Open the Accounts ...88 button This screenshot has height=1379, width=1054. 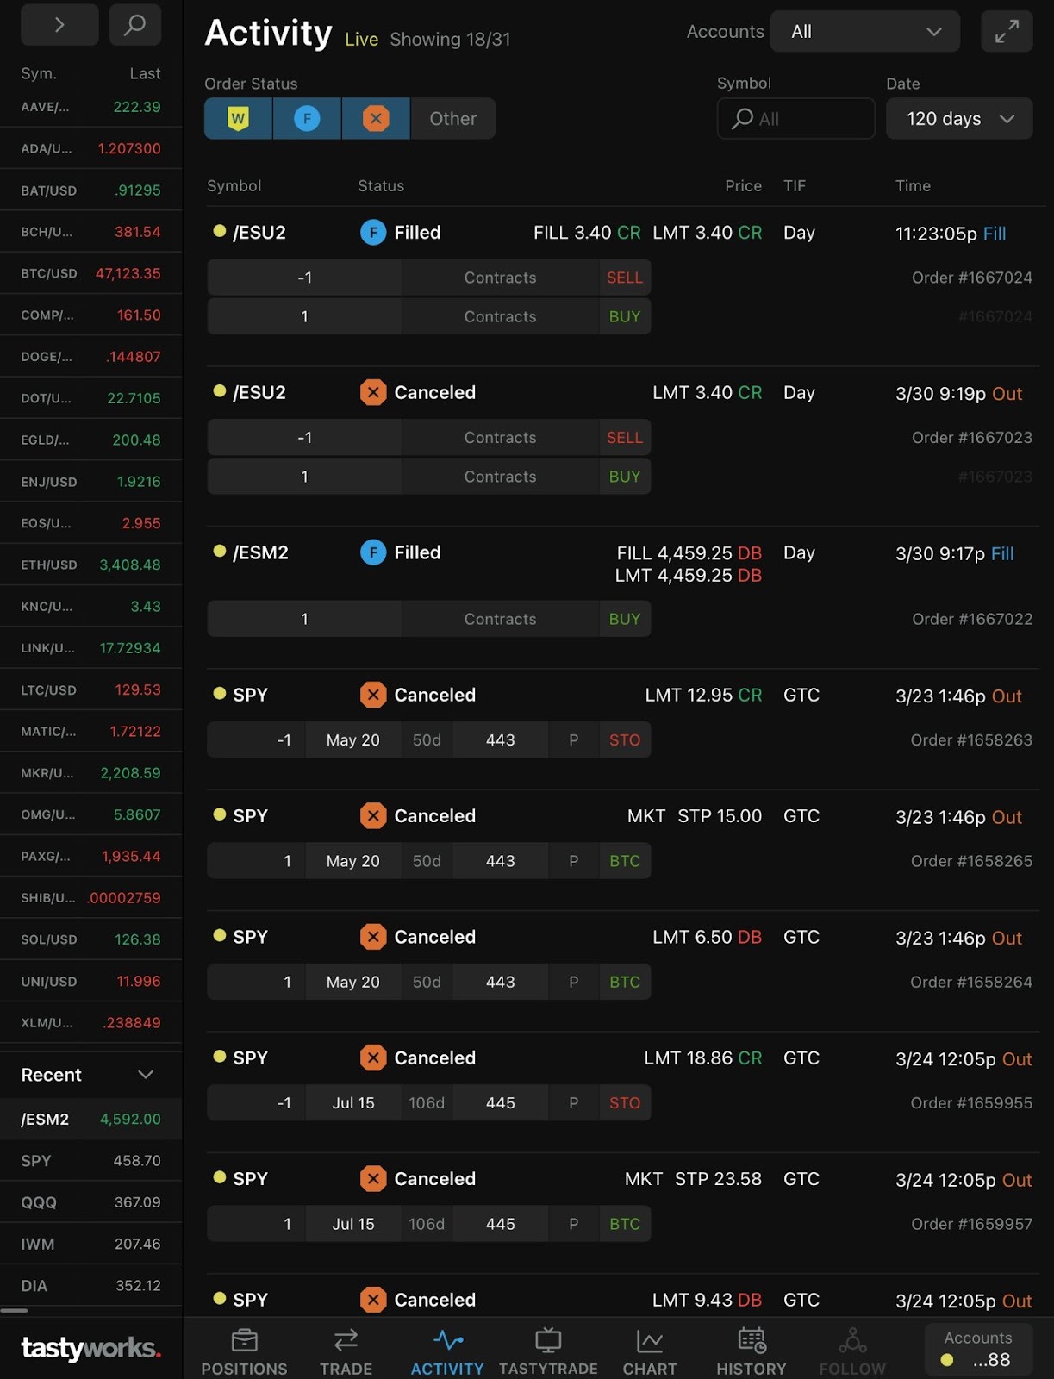(x=977, y=1350)
